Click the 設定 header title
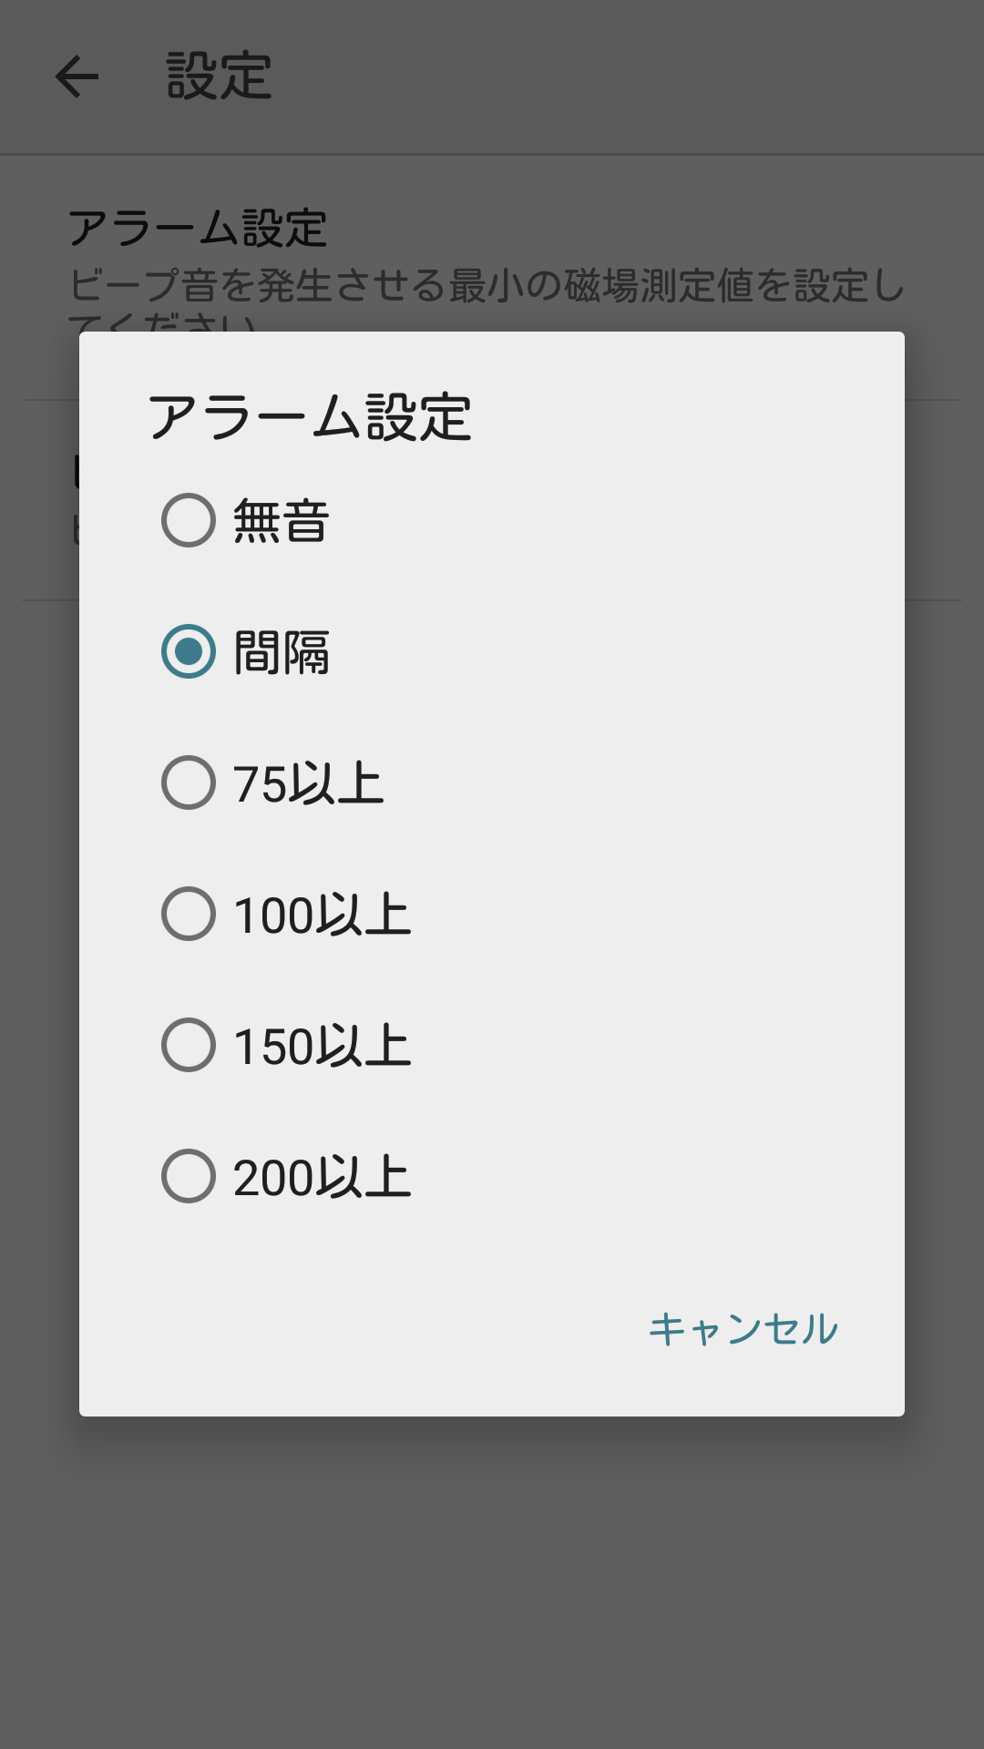The height and width of the screenshot is (1749, 984). (219, 77)
